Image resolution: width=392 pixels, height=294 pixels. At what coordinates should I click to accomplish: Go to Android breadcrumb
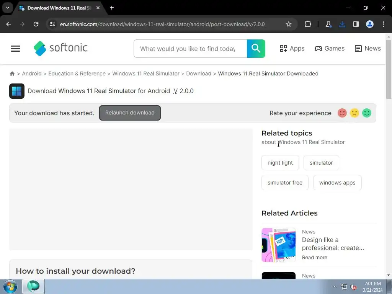(x=32, y=73)
